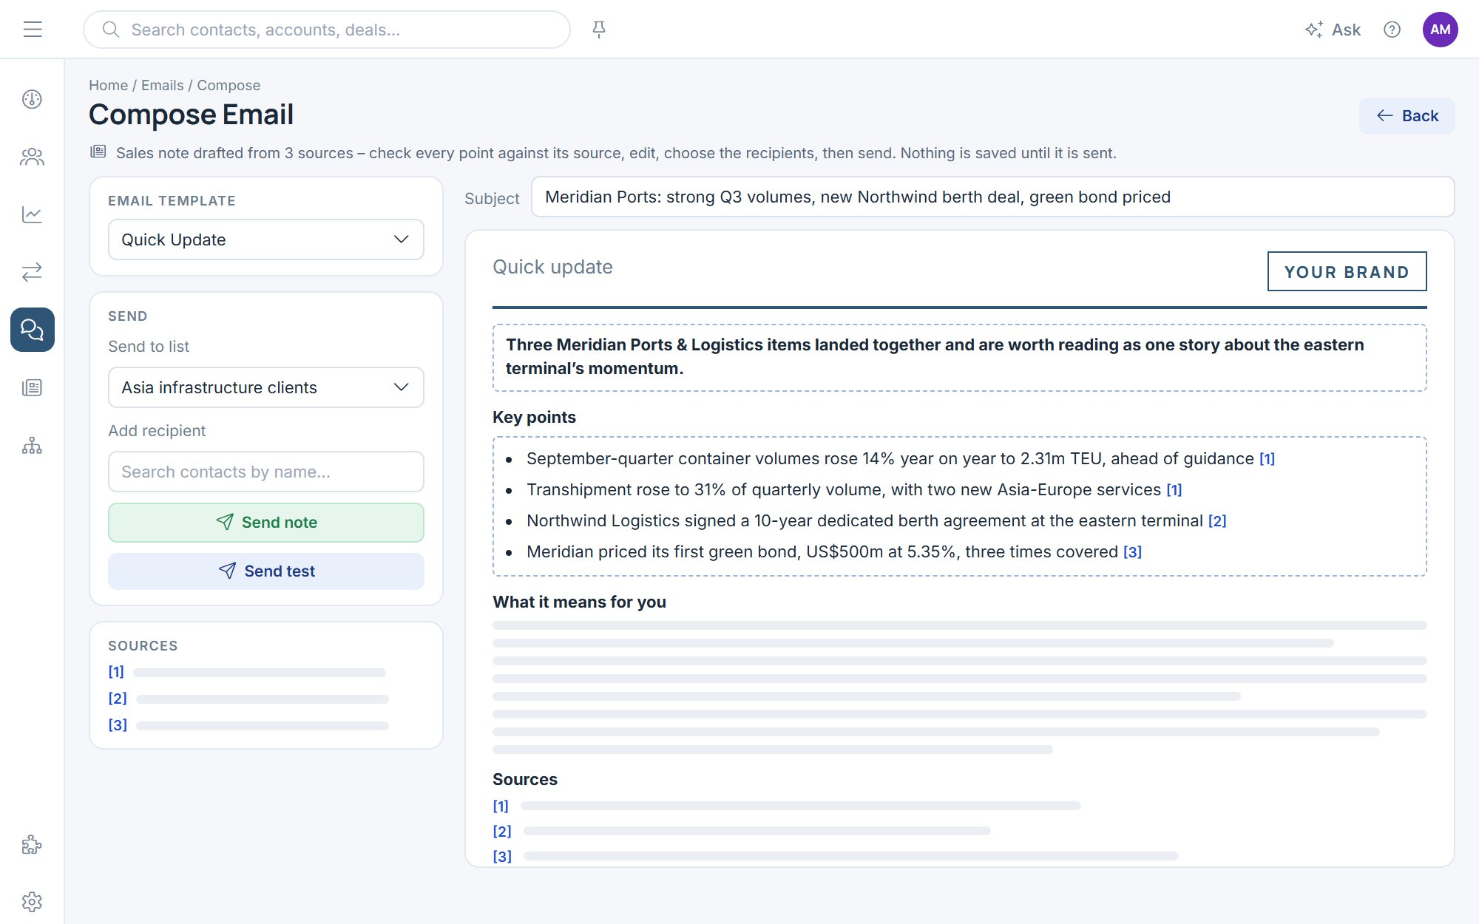Open the org hierarchy sidebar icon

(x=32, y=445)
